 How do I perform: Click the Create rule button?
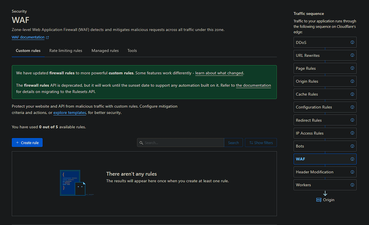(27, 143)
